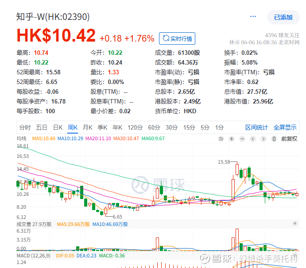The height and width of the screenshot is (268, 306).
Task: Click the HK$10.42 current price
Action: (x=56, y=35)
